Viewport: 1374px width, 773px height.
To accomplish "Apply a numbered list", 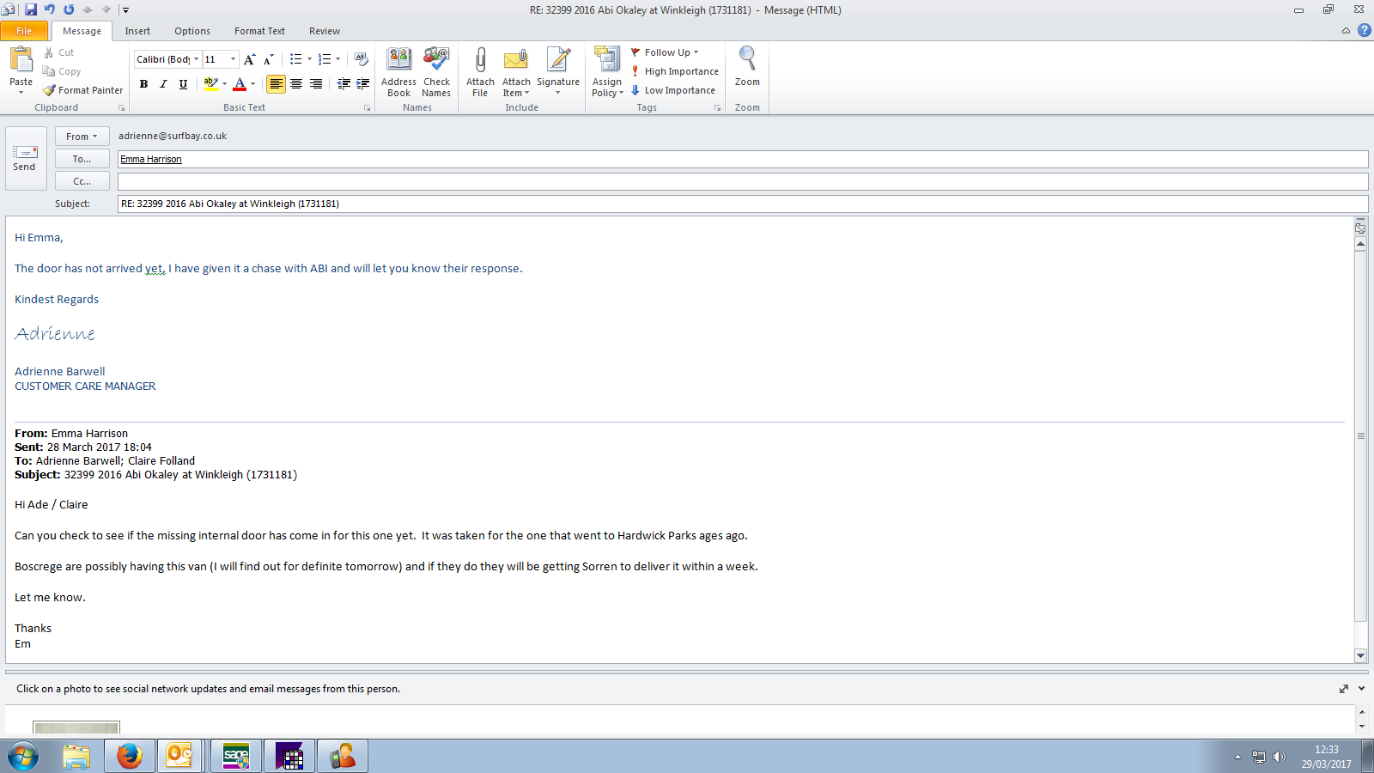I will tap(325, 59).
